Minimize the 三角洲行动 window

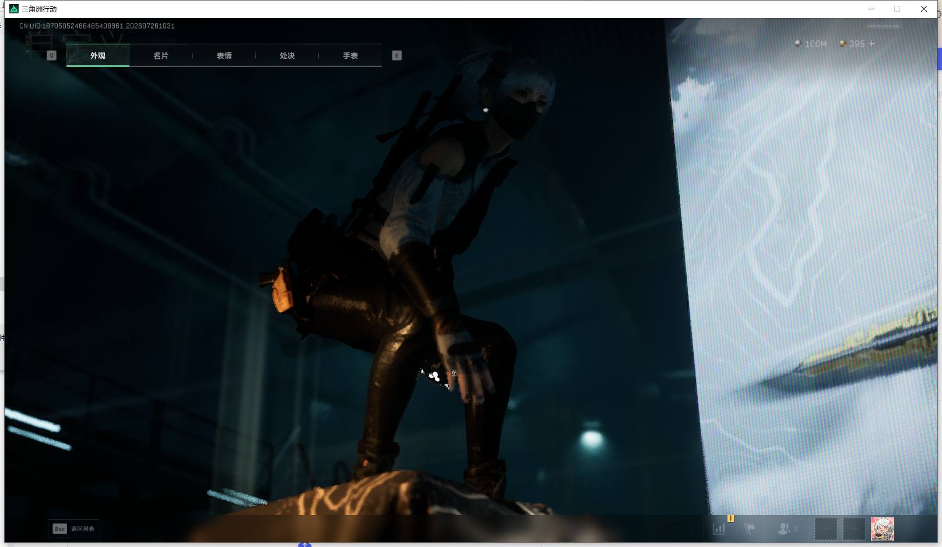(871, 9)
